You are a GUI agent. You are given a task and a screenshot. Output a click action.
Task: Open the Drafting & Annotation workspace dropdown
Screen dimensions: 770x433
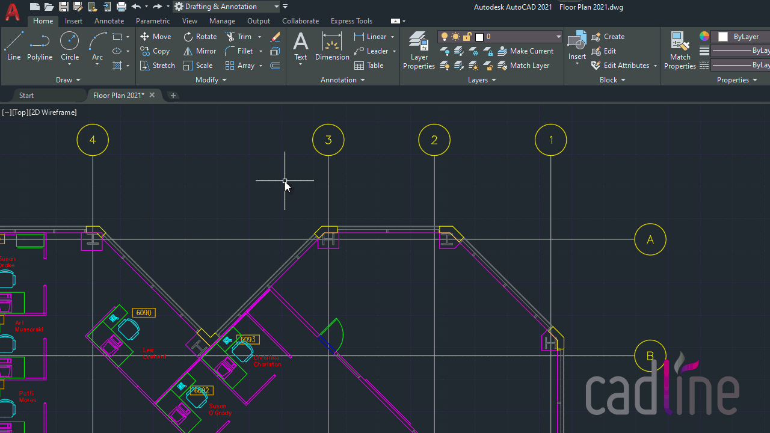[x=276, y=6]
